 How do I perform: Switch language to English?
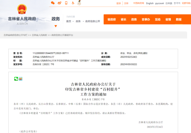pos(150,3)
